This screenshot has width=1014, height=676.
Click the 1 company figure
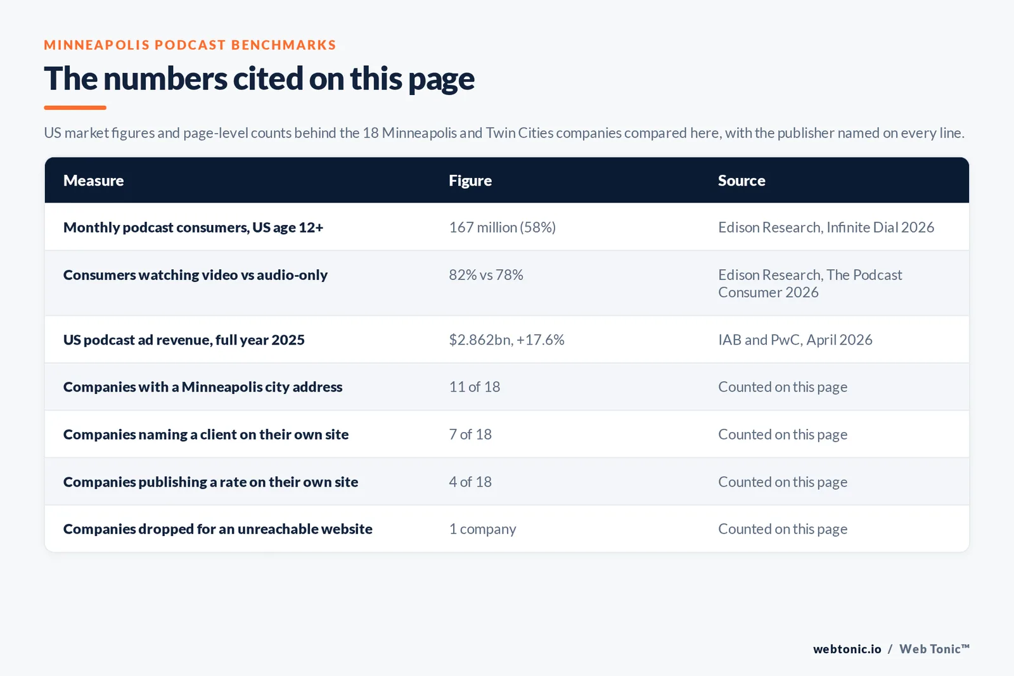click(x=482, y=529)
